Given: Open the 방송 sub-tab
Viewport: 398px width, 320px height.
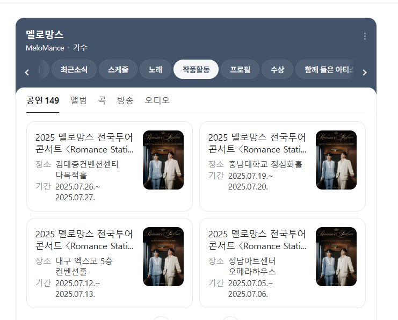Looking at the screenshot, I should pos(125,100).
